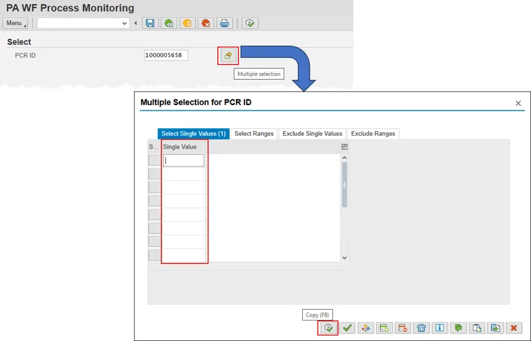531x341 pixels.
Task: Collapse command field with small left triangle
Action: point(135,23)
